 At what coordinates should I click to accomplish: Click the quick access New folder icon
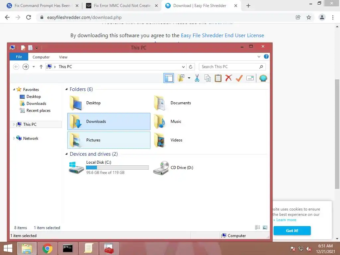coord(30,48)
